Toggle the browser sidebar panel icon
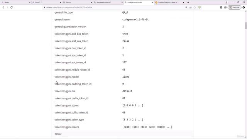Image resolution: width=247 pixels, height=139 pixels. click(x=221, y=7)
